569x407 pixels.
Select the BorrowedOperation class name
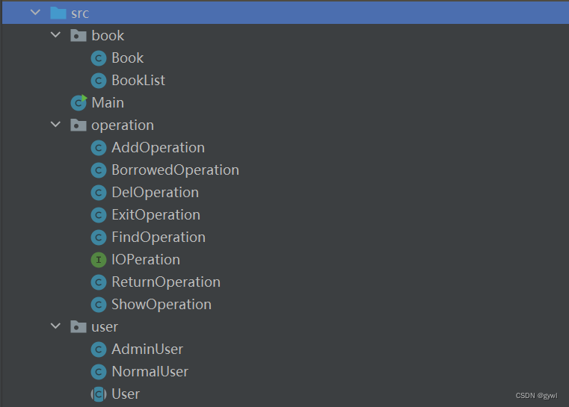coord(175,170)
